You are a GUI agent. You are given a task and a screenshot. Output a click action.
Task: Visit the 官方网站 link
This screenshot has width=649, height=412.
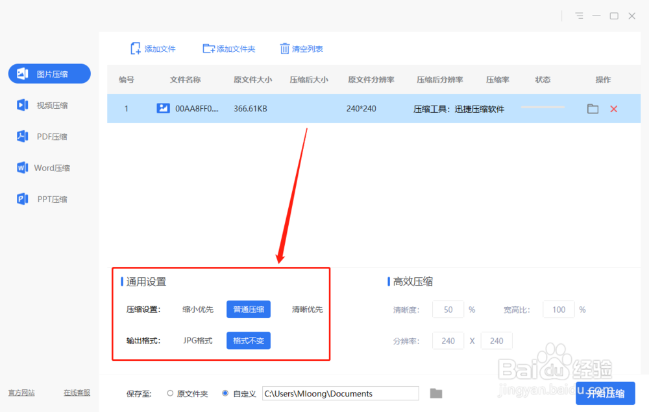(21, 393)
